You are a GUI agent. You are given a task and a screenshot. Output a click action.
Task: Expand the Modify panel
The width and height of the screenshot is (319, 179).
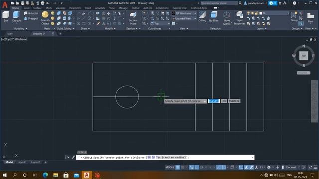pyautogui.click(x=110, y=29)
